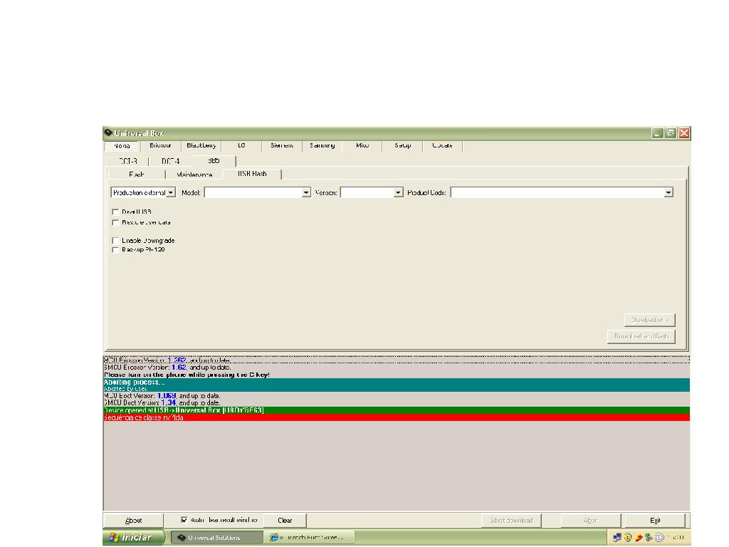Uncheck Auto clear result window

tap(184, 520)
